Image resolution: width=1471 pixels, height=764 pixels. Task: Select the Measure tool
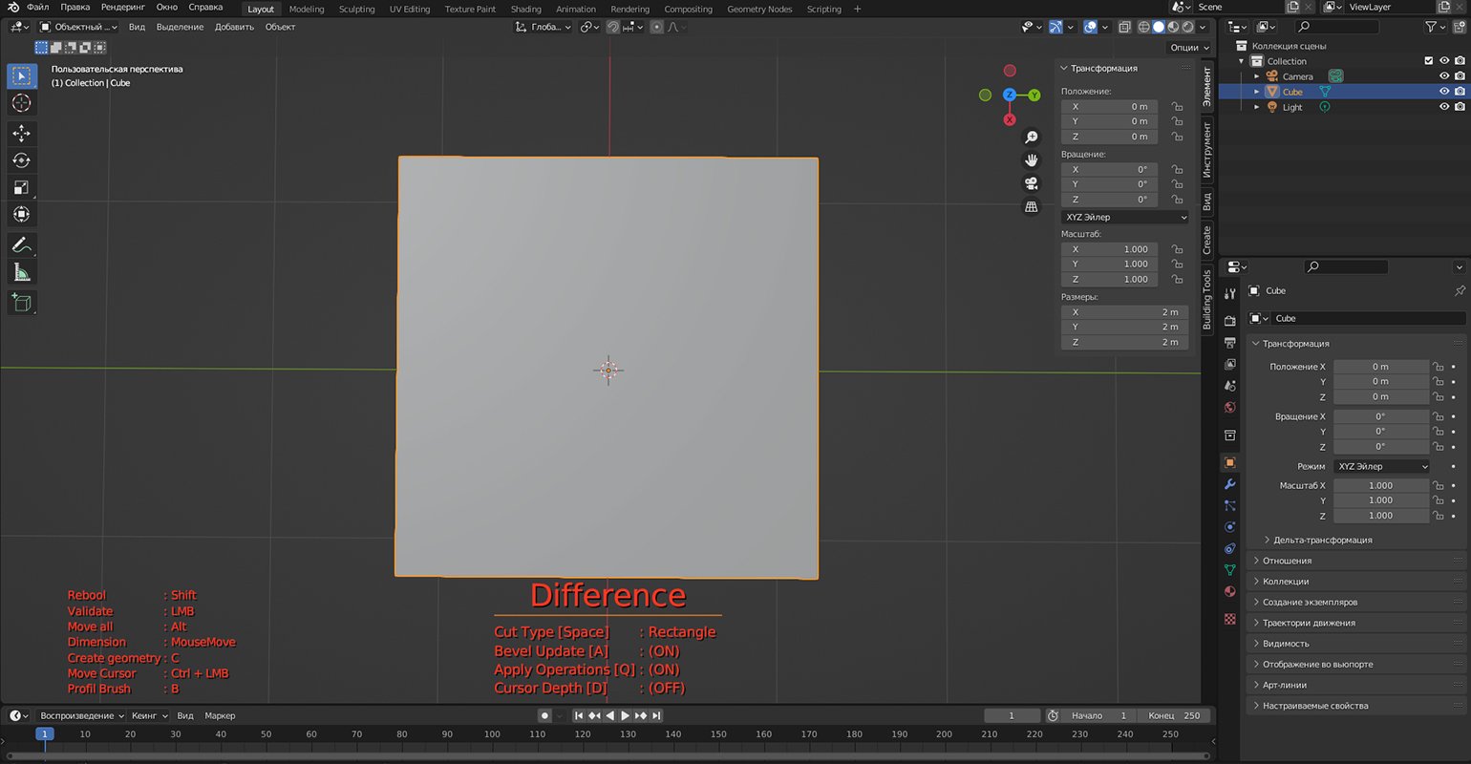(x=21, y=273)
